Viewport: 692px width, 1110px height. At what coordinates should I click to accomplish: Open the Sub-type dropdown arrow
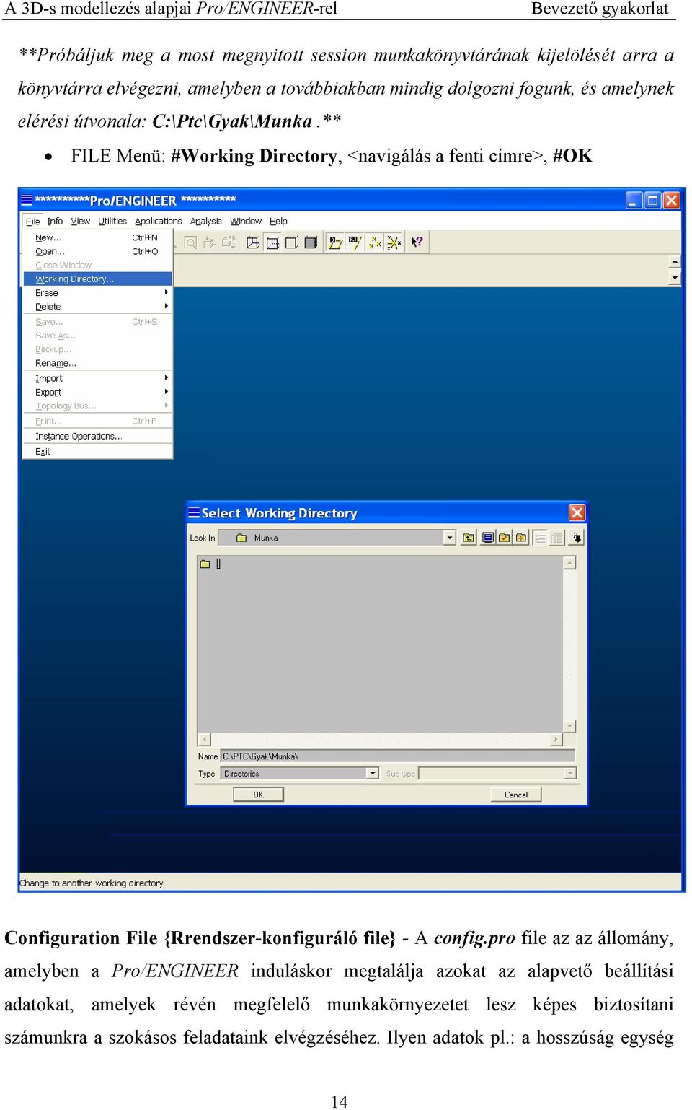[570, 773]
